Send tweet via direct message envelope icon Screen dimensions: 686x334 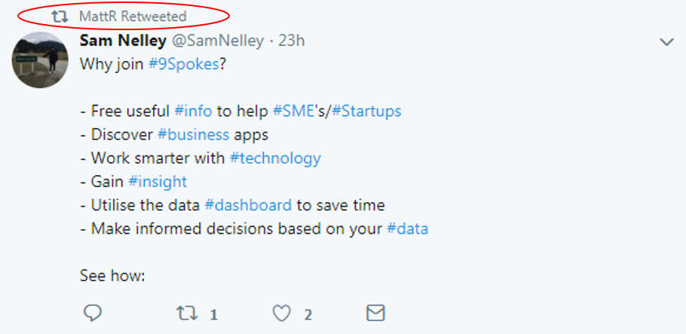(375, 314)
